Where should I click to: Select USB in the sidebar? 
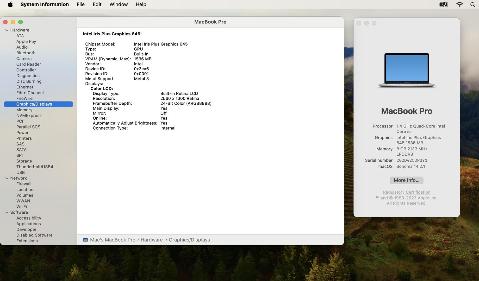tap(21, 173)
